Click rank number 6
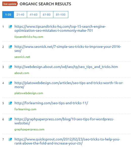 click(x=3, y=119)
